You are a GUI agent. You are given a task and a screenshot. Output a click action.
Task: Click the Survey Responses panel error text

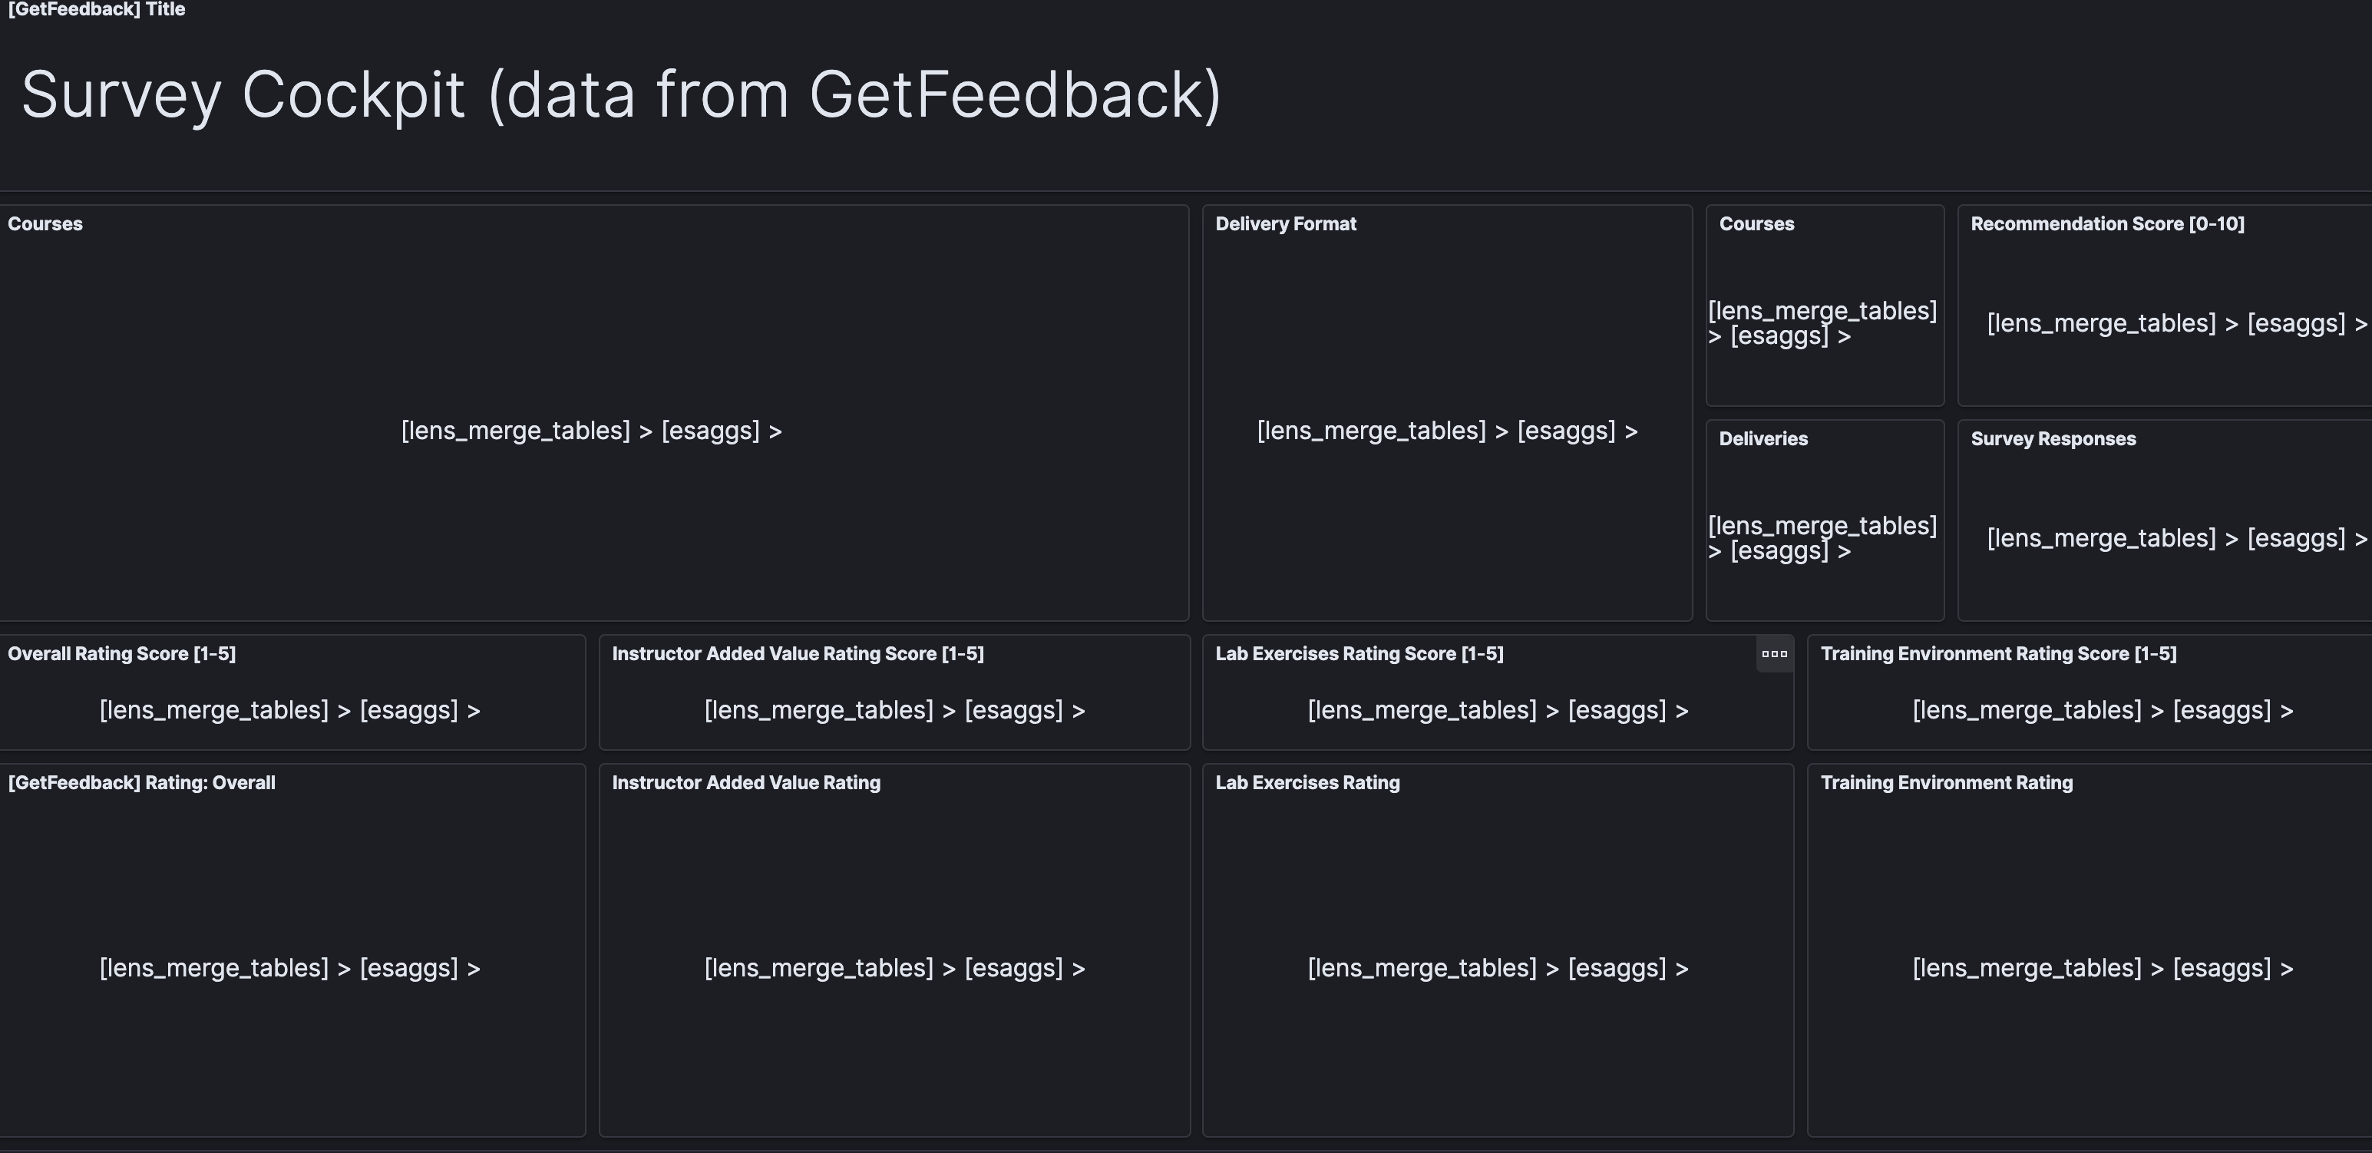(x=2175, y=538)
